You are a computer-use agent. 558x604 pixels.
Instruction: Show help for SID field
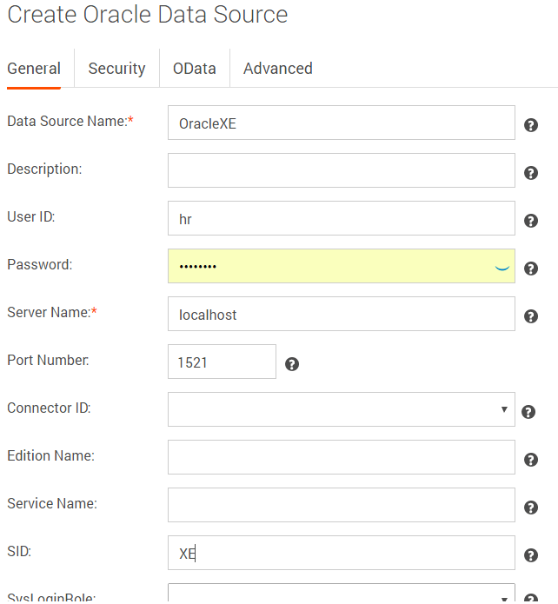531,555
